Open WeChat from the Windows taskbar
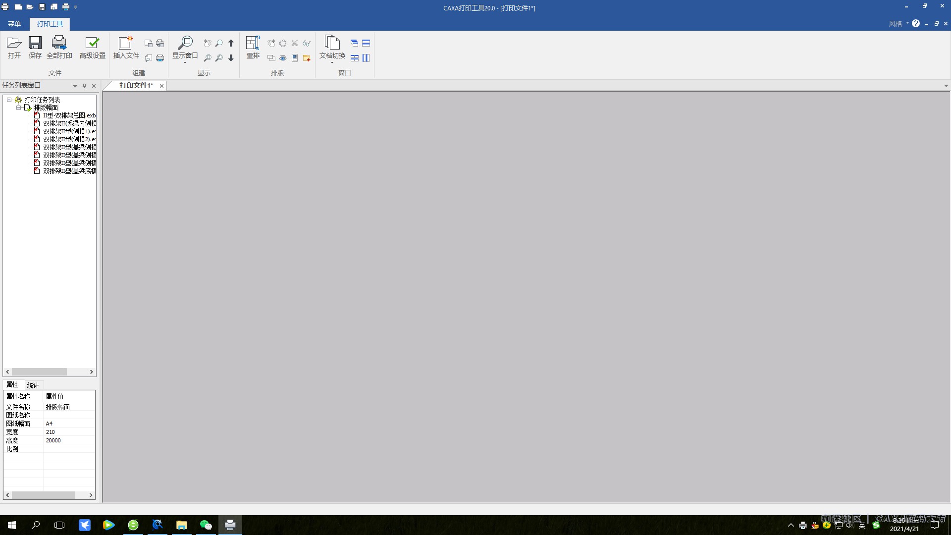951x535 pixels. click(x=206, y=525)
